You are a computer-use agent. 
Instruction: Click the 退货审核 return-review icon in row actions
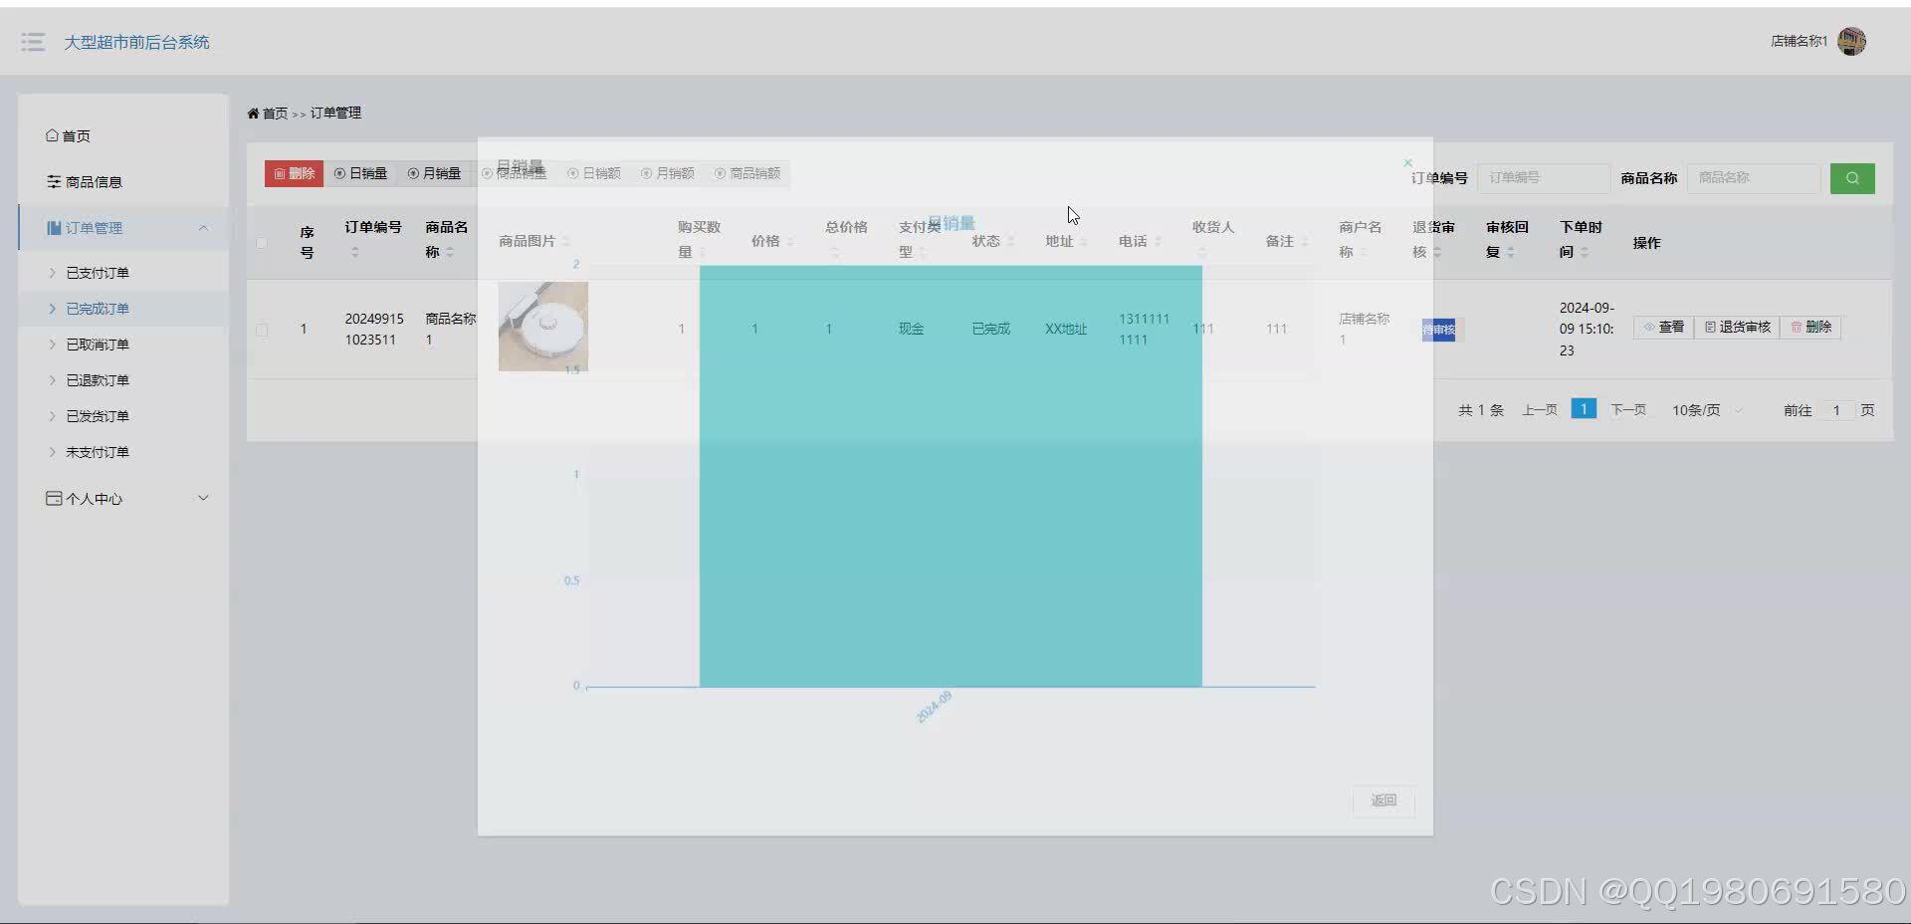tap(1737, 327)
